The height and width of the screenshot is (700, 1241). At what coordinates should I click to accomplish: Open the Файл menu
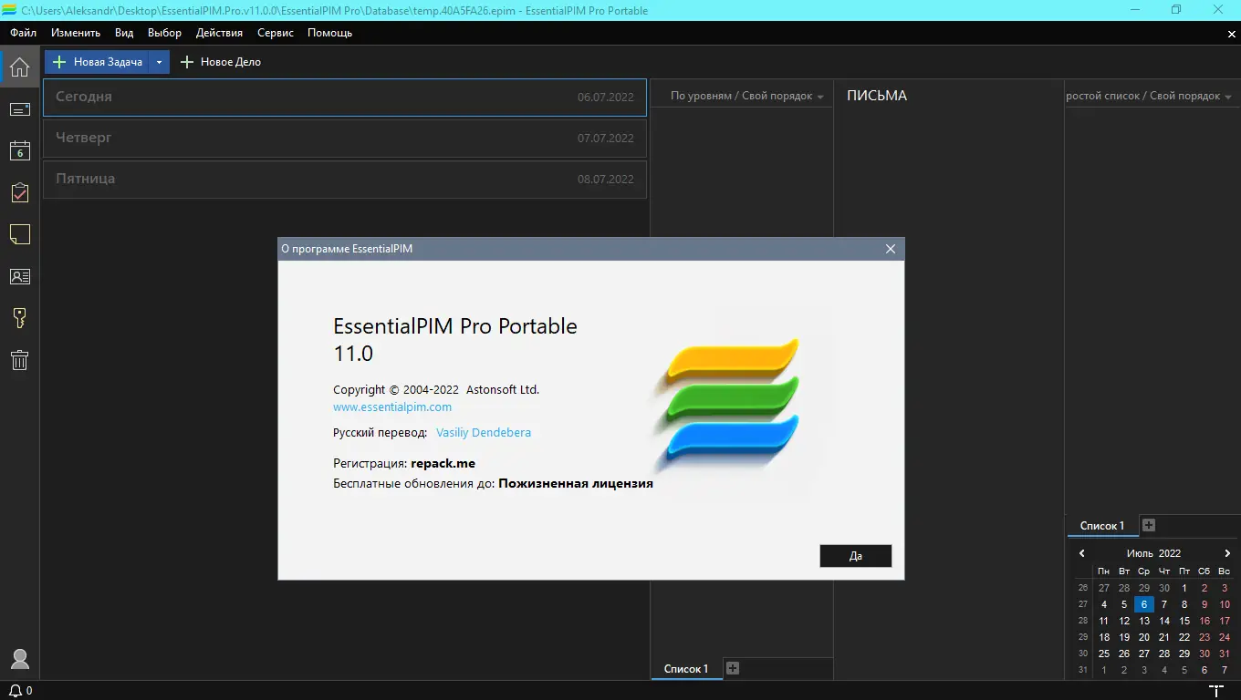[24, 33]
